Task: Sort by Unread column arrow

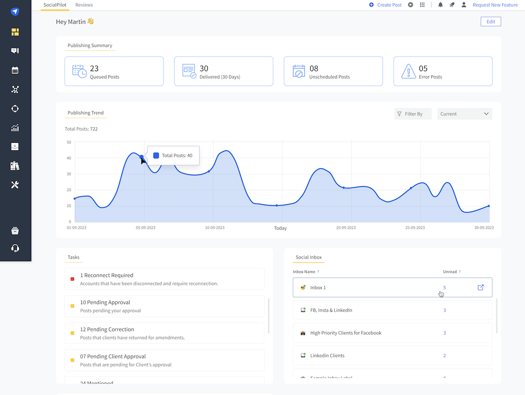Action: coord(459,272)
